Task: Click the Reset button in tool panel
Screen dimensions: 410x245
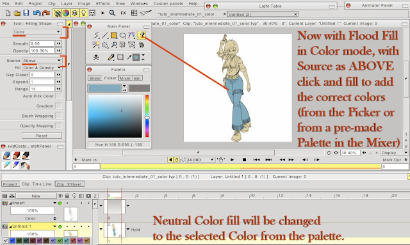Action: point(42,136)
